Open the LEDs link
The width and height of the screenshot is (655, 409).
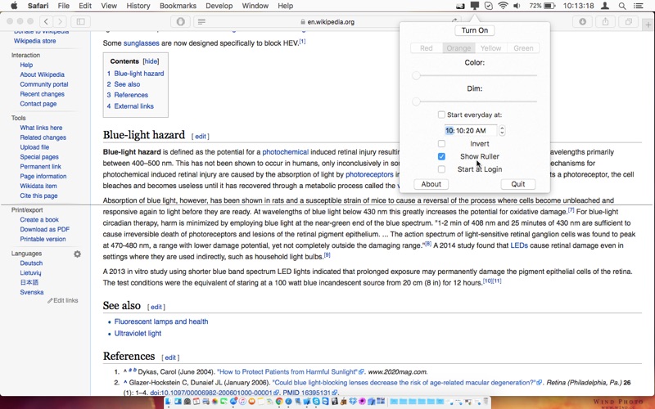click(519, 245)
